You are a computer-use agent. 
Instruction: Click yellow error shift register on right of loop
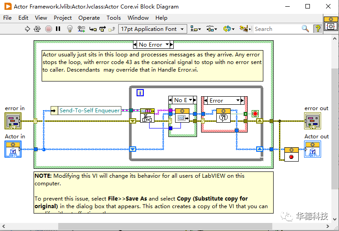260,121
